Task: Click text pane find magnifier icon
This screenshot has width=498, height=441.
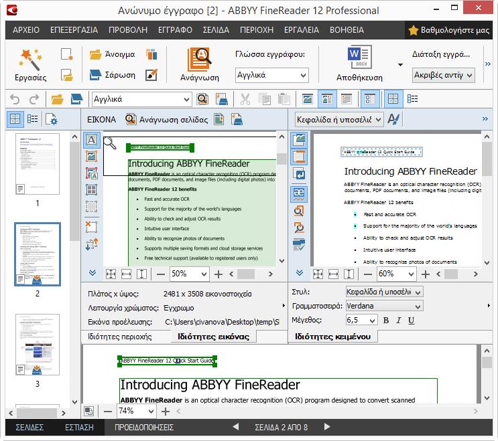Action: [x=299, y=211]
